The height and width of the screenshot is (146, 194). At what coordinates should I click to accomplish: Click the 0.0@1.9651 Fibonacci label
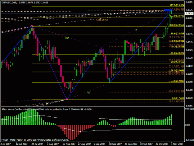click(178, 98)
